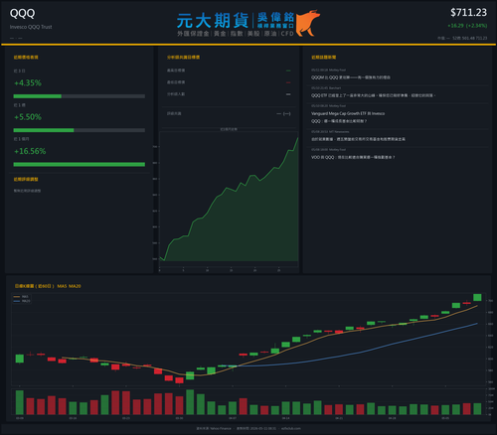Click the +16.56% performance value
Screen dimensions: 497x435
coord(30,151)
